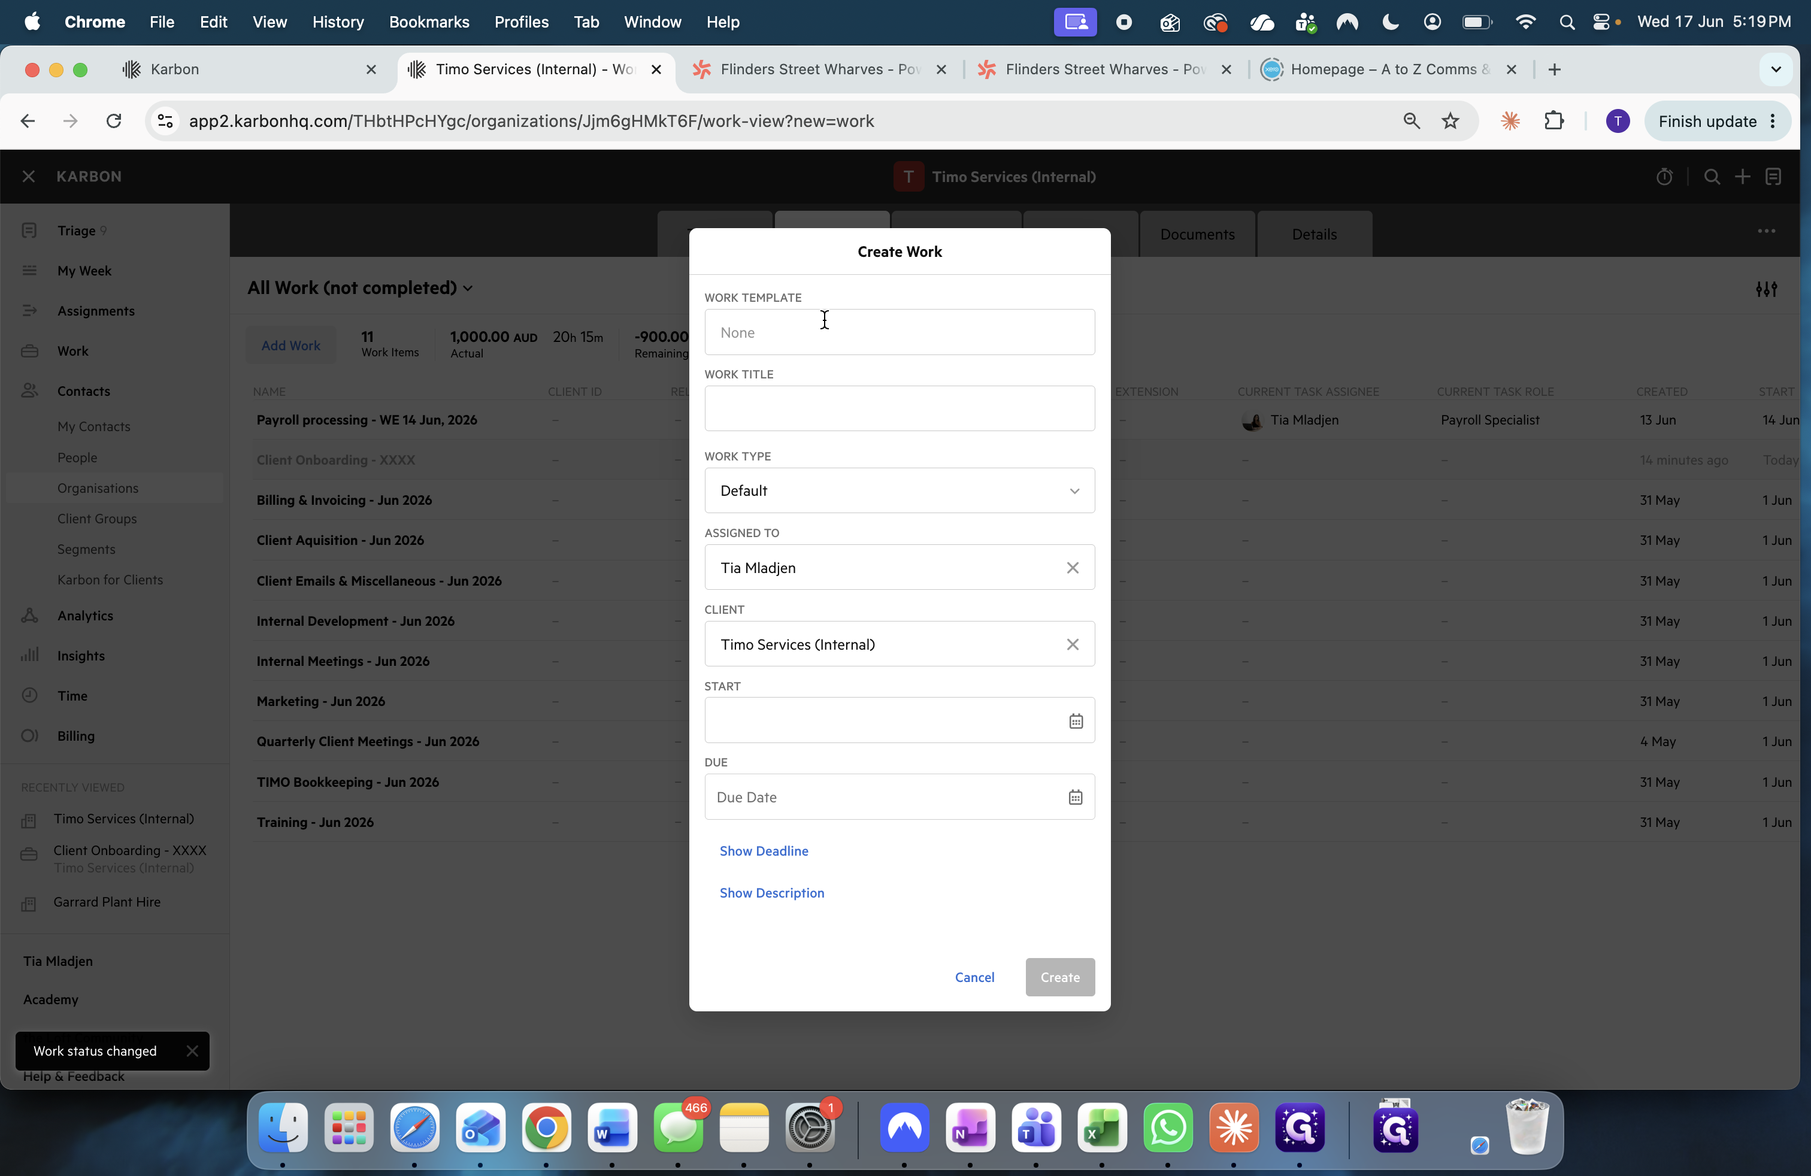Viewport: 1811px width, 1176px height.
Task: Click the Create button
Action: click(x=1059, y=977)
